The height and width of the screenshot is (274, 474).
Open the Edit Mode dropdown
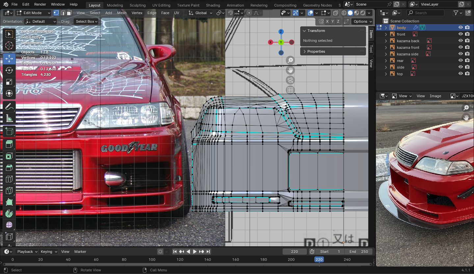coord(33,13)
